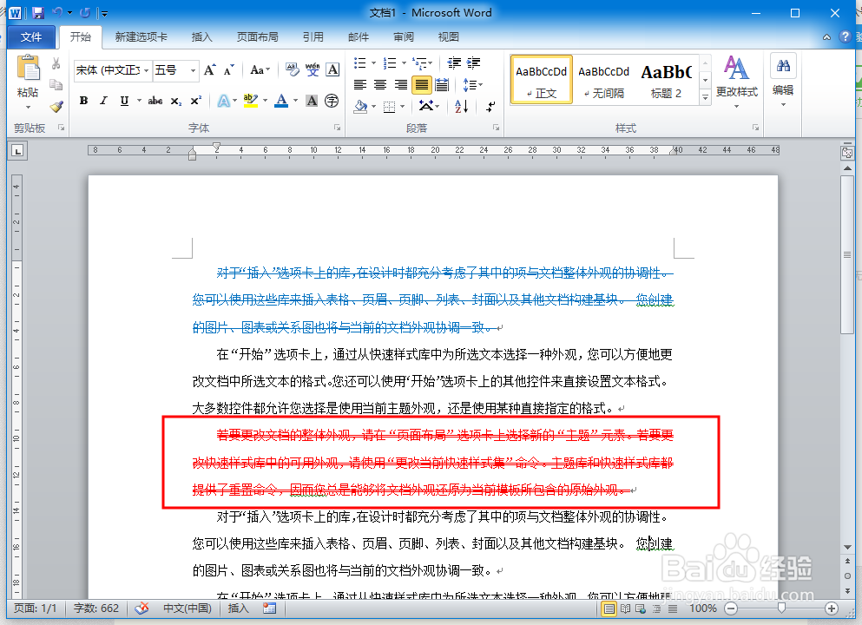
Task: Sort paragraphs with the A-Z sort icon
Action: pyautogui.click(x=461, y=107)
